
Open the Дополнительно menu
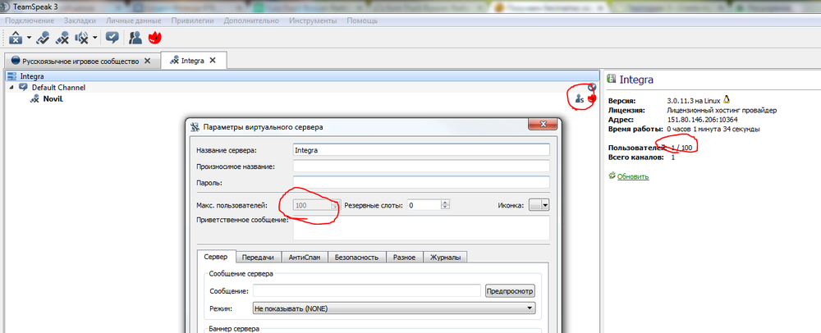point(251,21)
